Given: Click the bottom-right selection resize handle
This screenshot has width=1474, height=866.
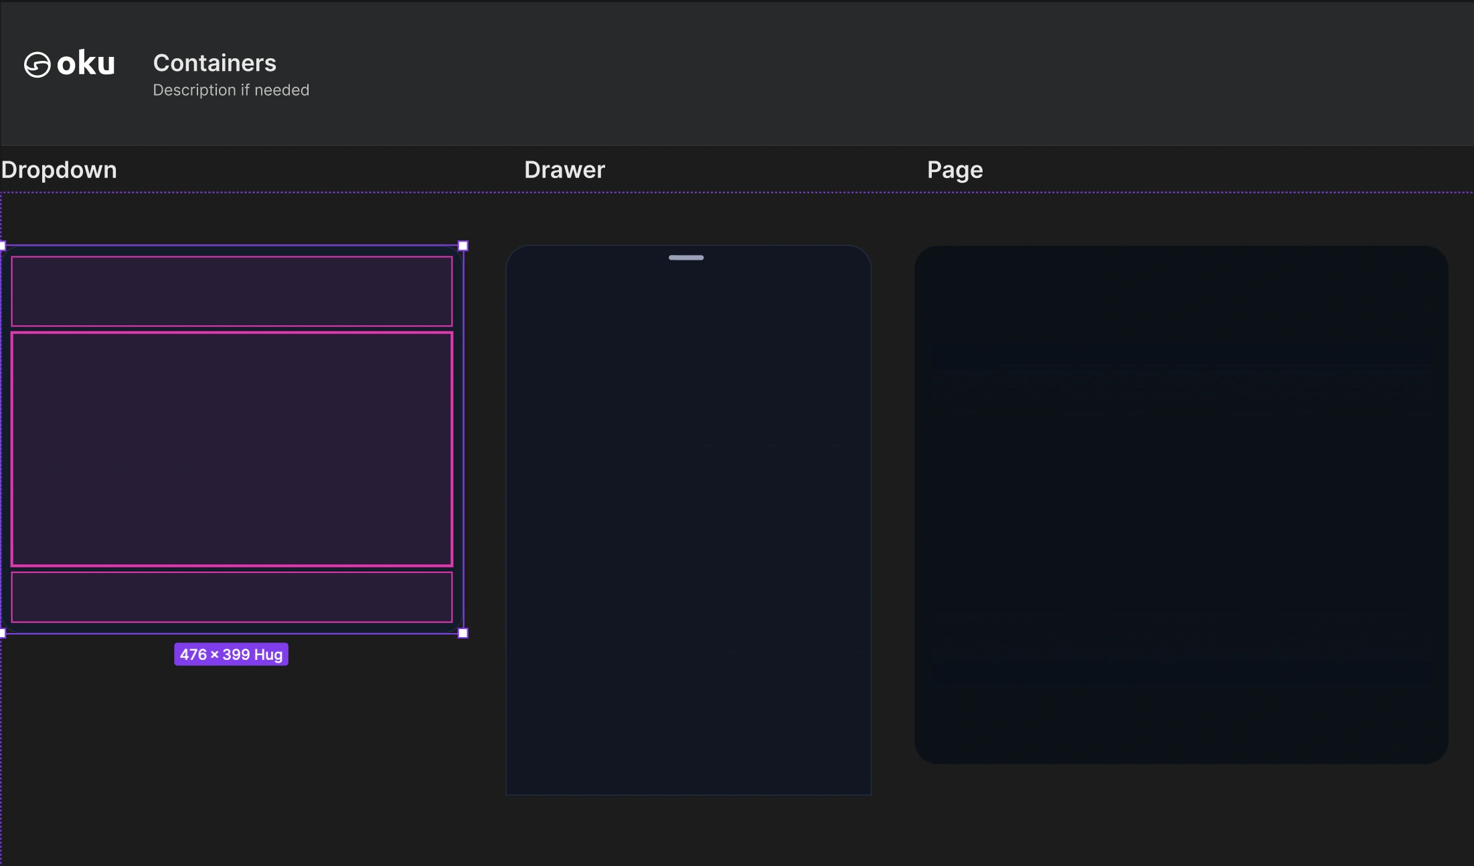Looking at the screenshot, I should click(x=463, y=633).
